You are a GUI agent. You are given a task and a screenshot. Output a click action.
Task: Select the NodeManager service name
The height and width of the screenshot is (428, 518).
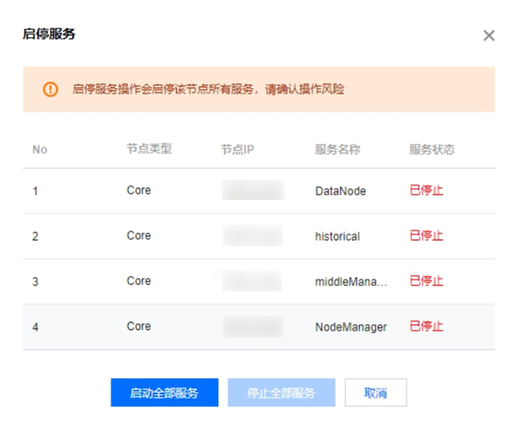pos(351,327)
